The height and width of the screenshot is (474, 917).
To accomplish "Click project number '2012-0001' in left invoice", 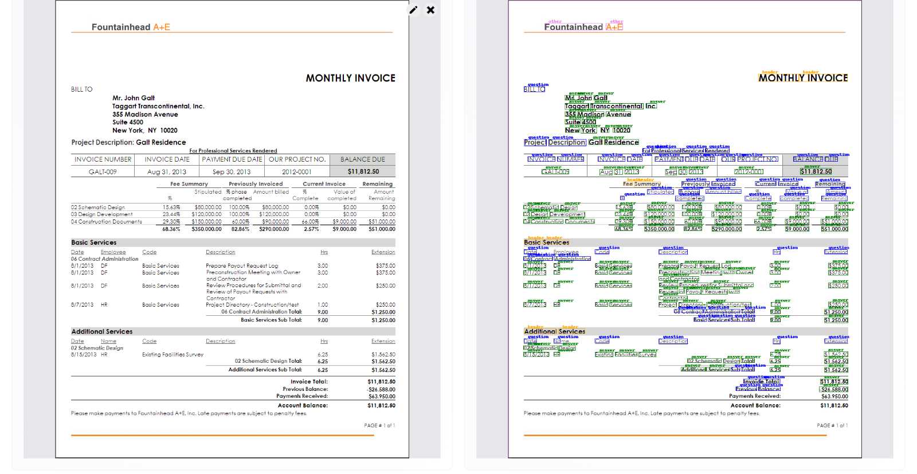I will point(297,172).
